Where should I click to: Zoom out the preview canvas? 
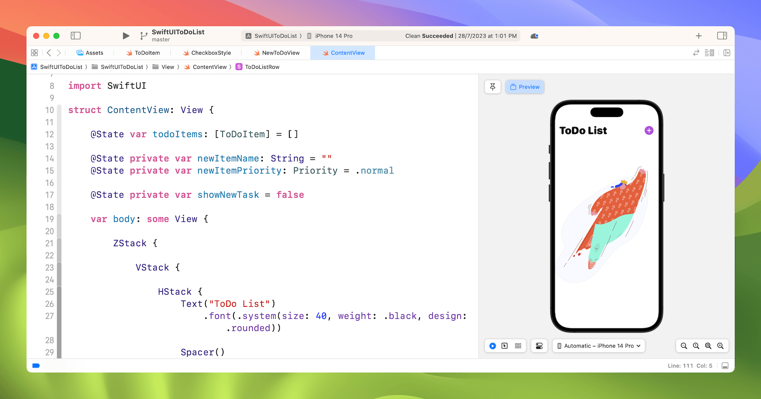[x=684, y=346]
